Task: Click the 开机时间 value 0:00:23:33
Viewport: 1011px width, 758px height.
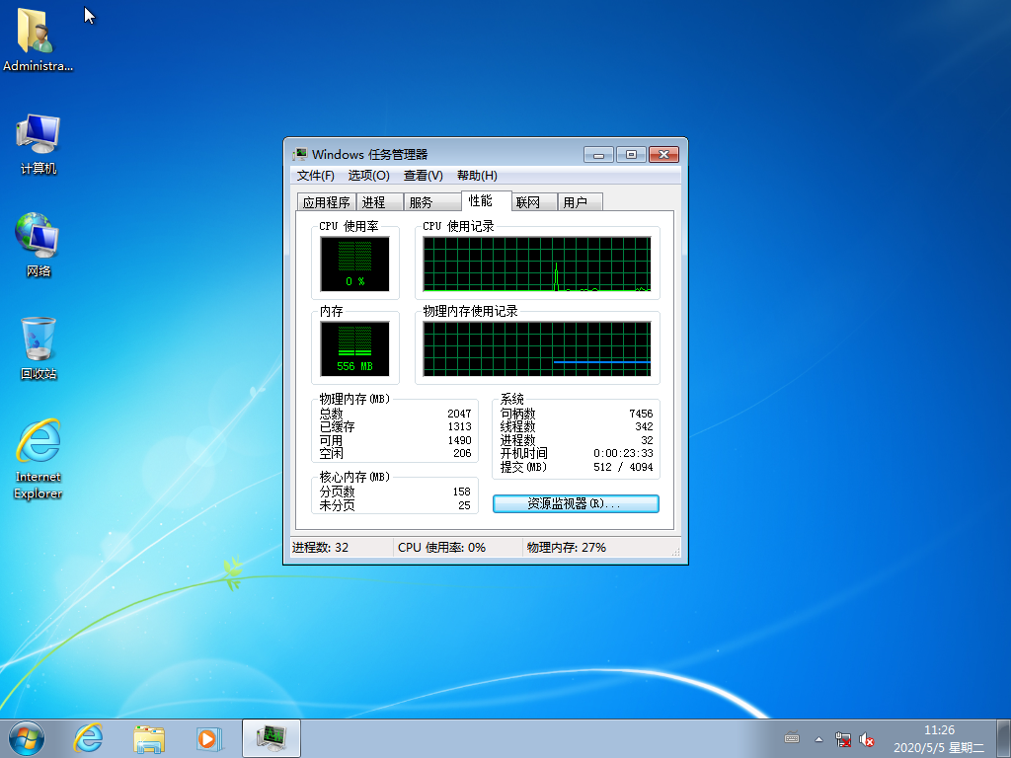Action: [623, 453]
